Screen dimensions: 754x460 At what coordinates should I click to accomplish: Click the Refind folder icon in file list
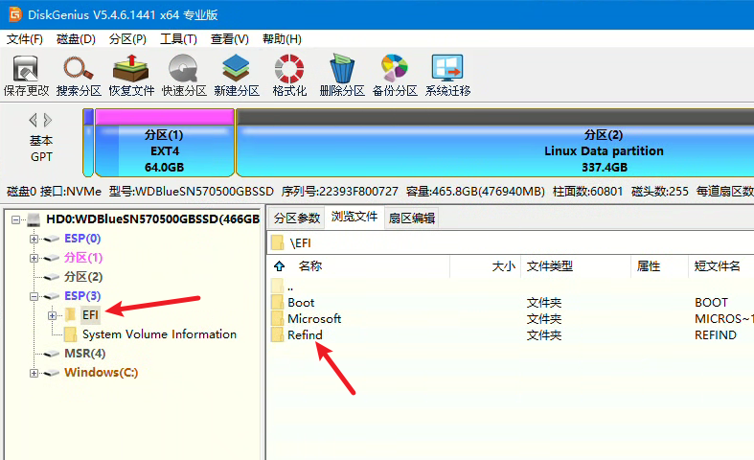click(277, 334)
